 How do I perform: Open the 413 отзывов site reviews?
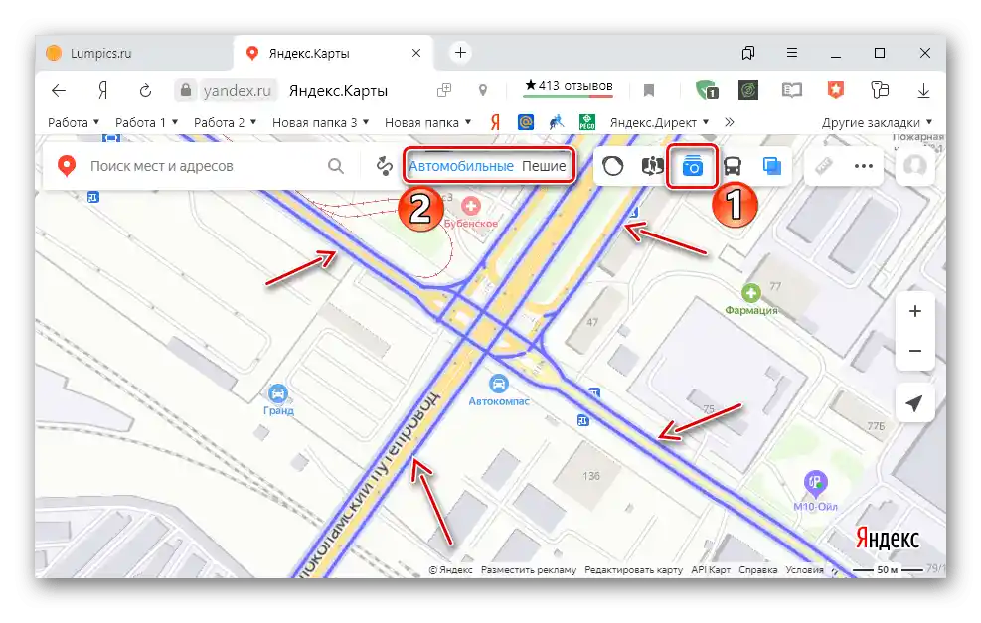(x=569, y=86)
